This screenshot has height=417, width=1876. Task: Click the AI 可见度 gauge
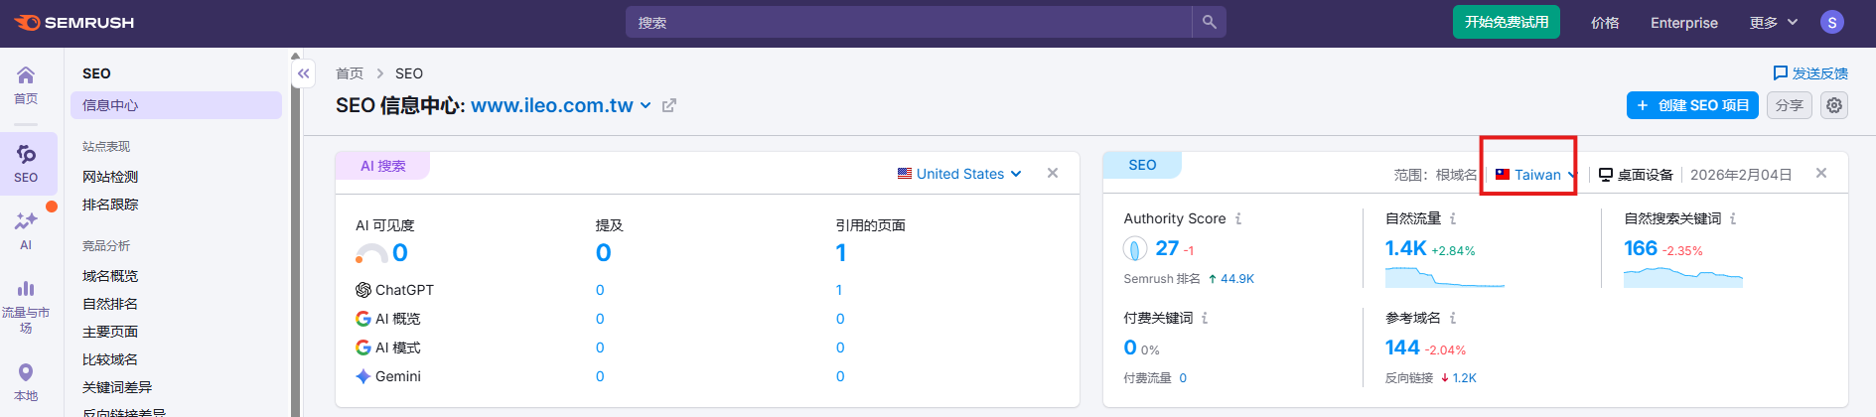tap(371, 254)
